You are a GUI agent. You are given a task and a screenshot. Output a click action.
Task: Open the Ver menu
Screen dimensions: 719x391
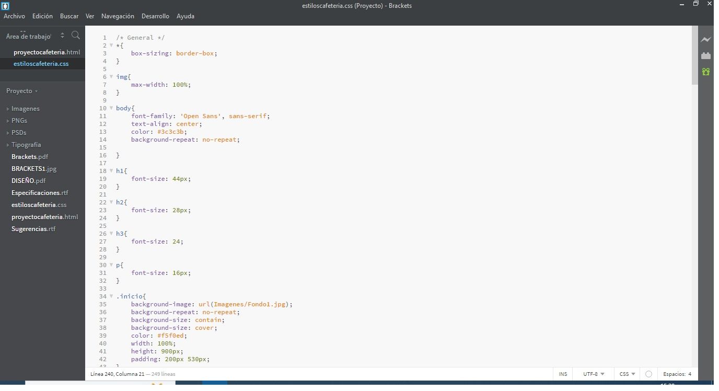[x=90, y=16]
